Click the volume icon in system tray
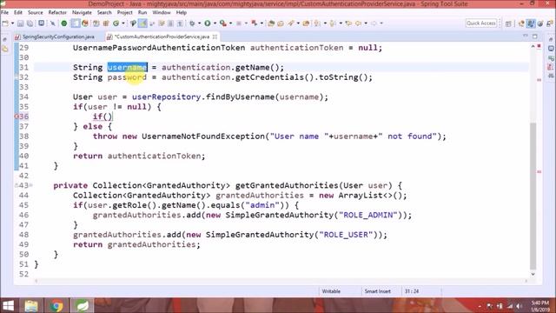Screen dimensions: 556x313 pos(520,306)
